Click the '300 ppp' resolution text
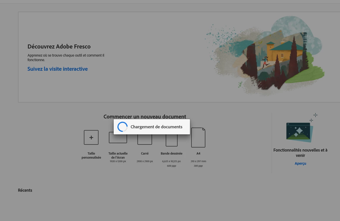340x221 pixels. 198,166
